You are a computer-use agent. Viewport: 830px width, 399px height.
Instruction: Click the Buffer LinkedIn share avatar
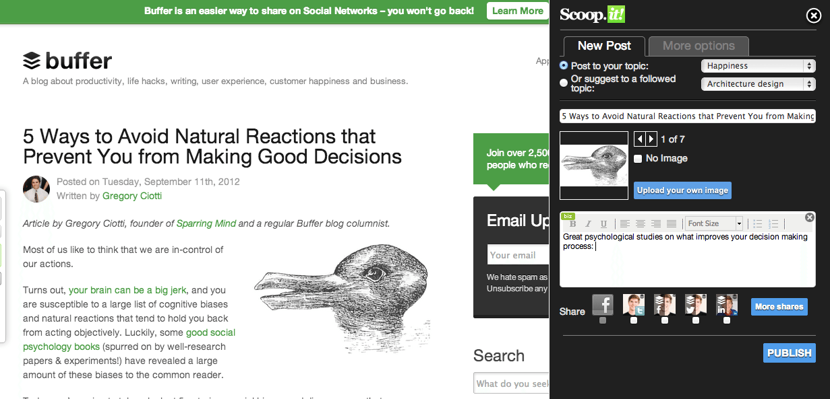pos(727,305)
